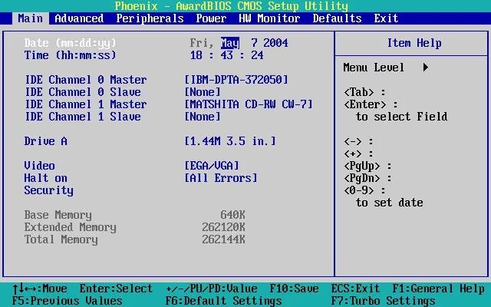
Task: Click the 640K base memory value
Action: tap(233, 215)
